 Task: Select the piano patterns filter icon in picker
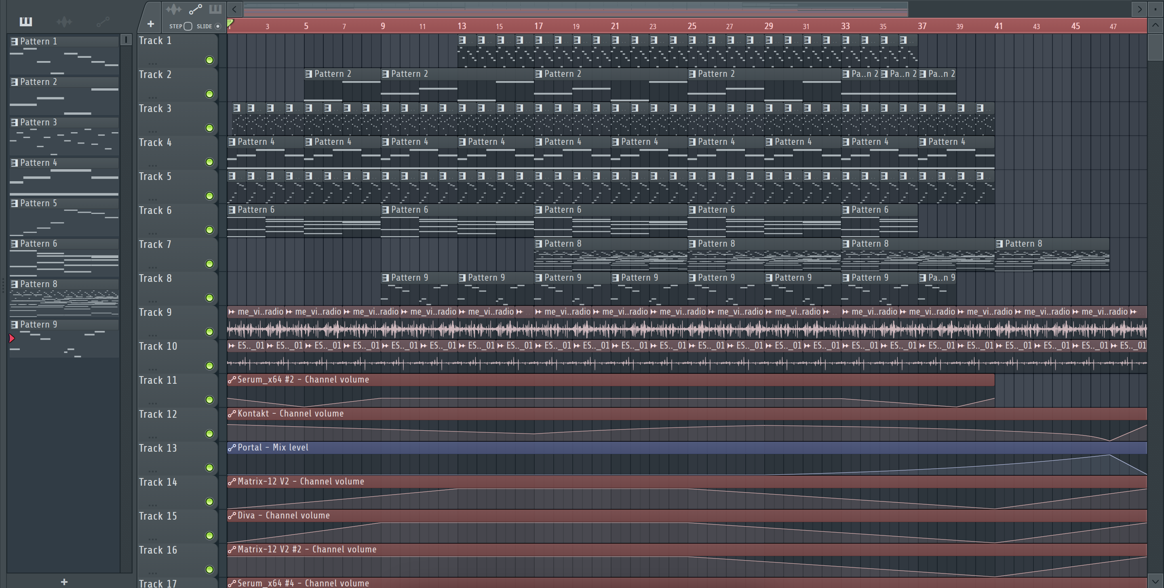click(x=26, y=21)
